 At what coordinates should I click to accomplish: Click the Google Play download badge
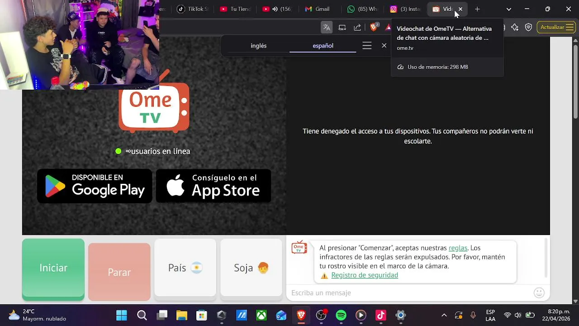(95, 186)
